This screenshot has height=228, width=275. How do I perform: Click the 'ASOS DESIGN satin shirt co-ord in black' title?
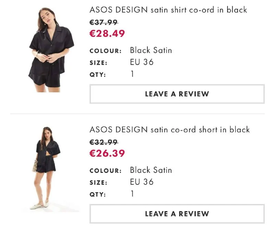click(x=168, y=10)
